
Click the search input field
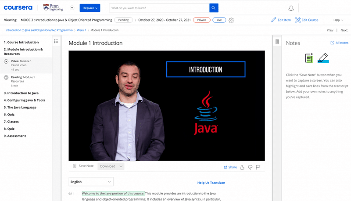tap(159, 8)
